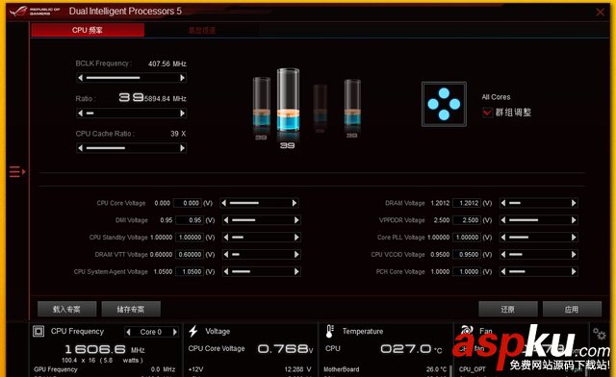Click the All Cores four-dot icon
616x377 pixels.
[x=444, y=104]
